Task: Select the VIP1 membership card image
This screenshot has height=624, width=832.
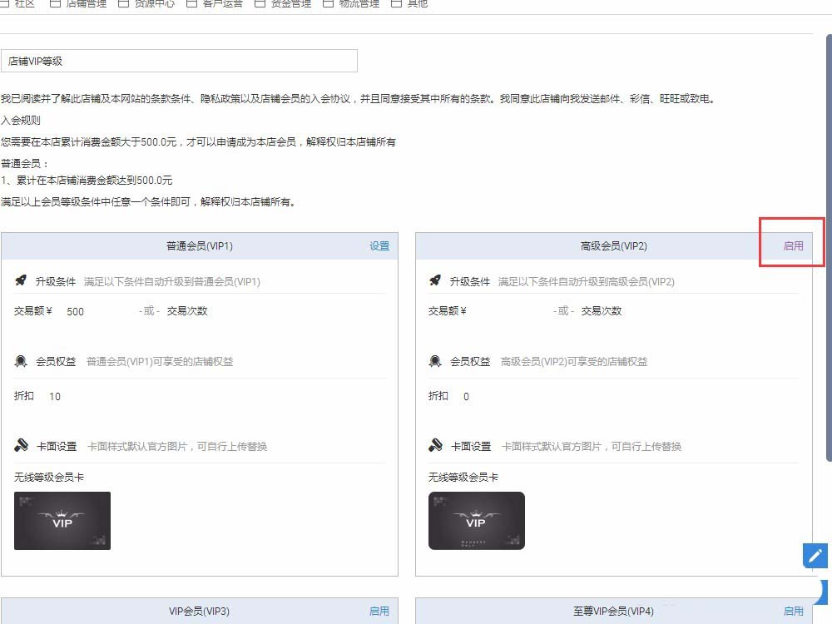Action: click(x=62, y=521)
